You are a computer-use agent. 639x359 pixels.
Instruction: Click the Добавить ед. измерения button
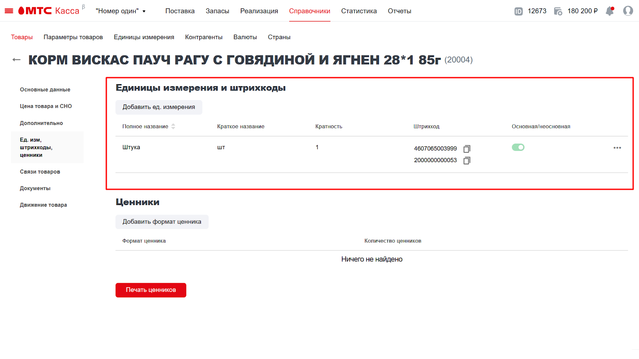point(159,107)
